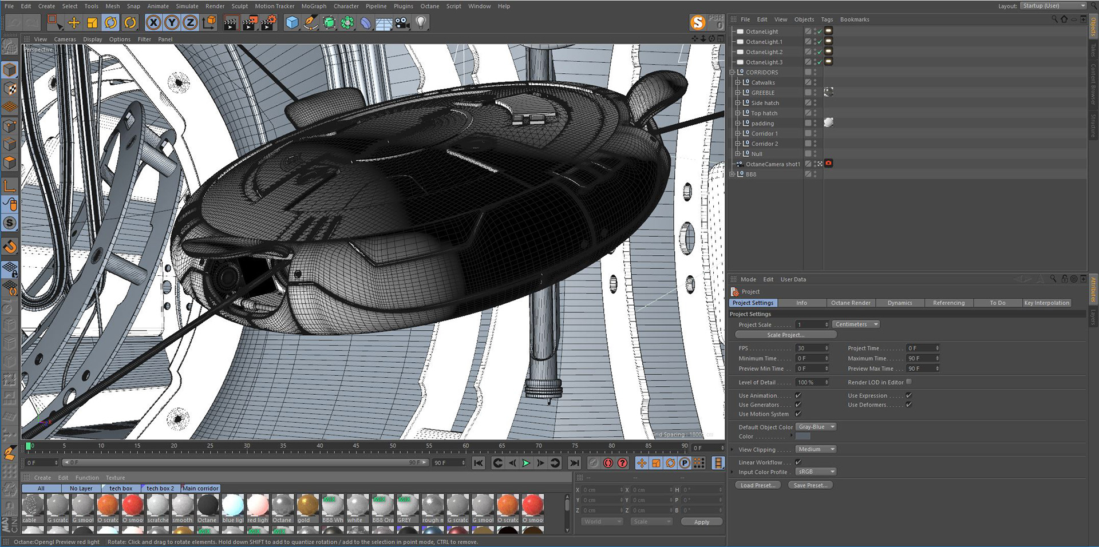The image size is (1099, 547).
Task: Go to end of timeline
Action: tap(574, 463)
